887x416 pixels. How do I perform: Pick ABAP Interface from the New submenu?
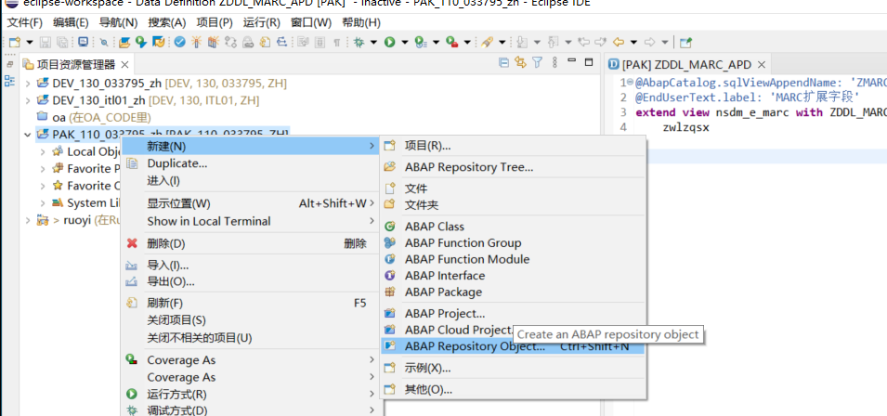point(444,276)
